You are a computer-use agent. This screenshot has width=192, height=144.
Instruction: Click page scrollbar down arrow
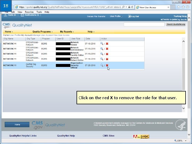tap(189, 135)
